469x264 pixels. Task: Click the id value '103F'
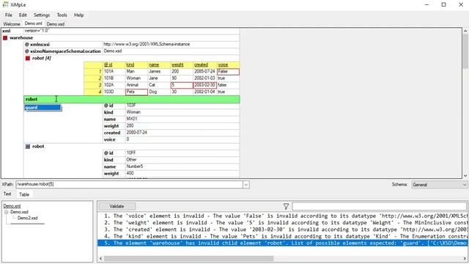pyautogui.click(x=182, y=106)
